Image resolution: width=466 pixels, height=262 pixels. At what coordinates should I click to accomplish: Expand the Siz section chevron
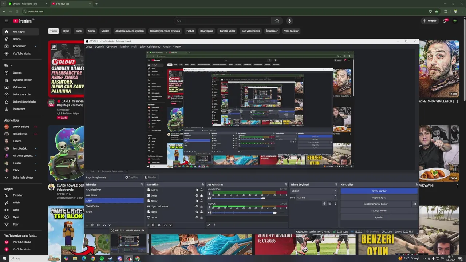point(11,65)
